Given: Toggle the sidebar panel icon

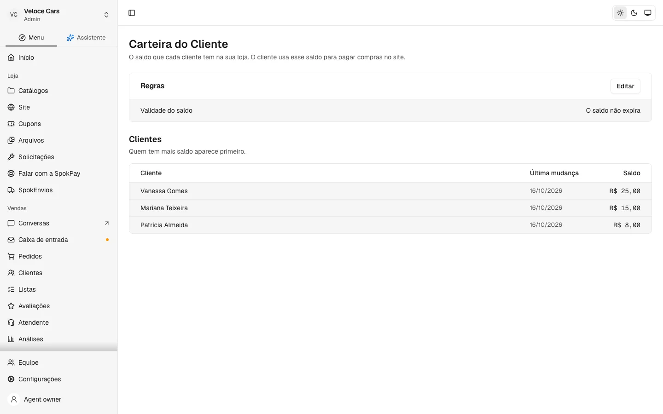Looking at the screenshot, I should pyautogui.click(x=132, y=13).
